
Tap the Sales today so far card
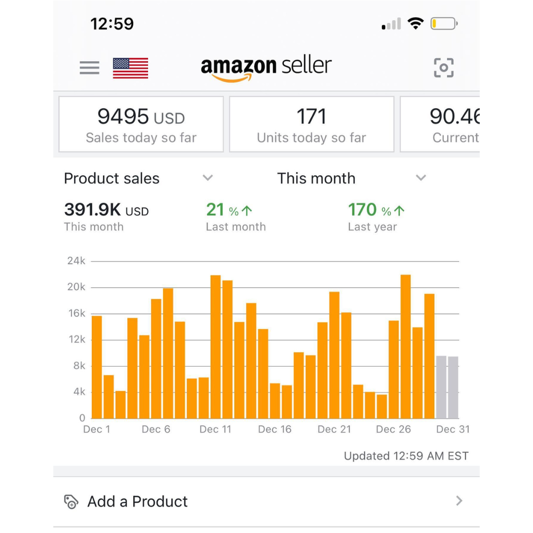click(141, 124)
